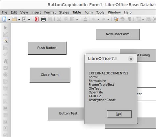Select the List Box control icon
The height and width of the screenshot is (137, 156).
(5, 81)
